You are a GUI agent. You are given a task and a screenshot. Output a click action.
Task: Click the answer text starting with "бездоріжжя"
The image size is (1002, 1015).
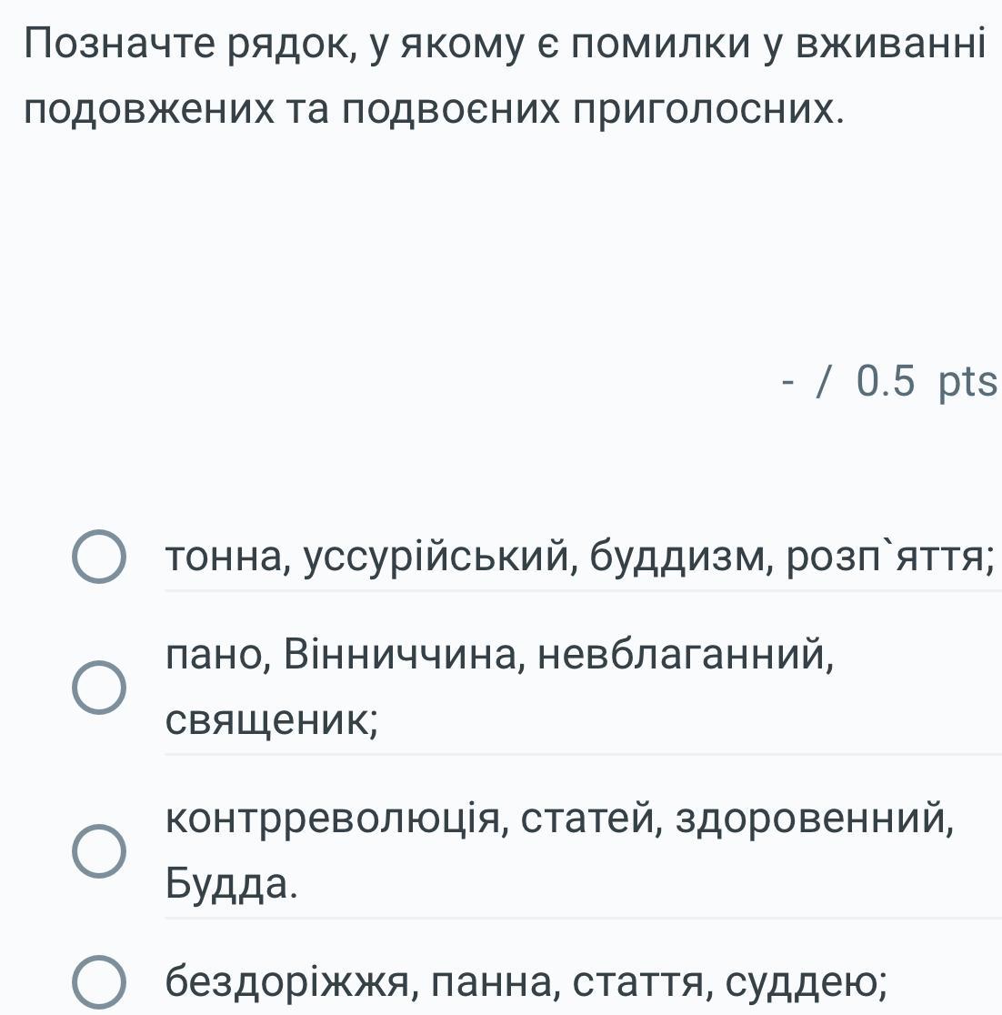tap(527, 980)
